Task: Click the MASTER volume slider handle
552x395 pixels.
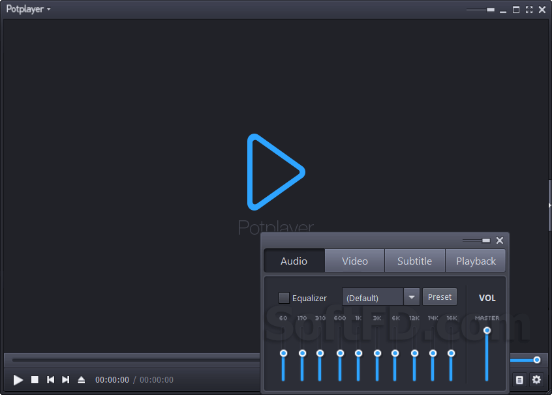Action: (x=487, y=330)
